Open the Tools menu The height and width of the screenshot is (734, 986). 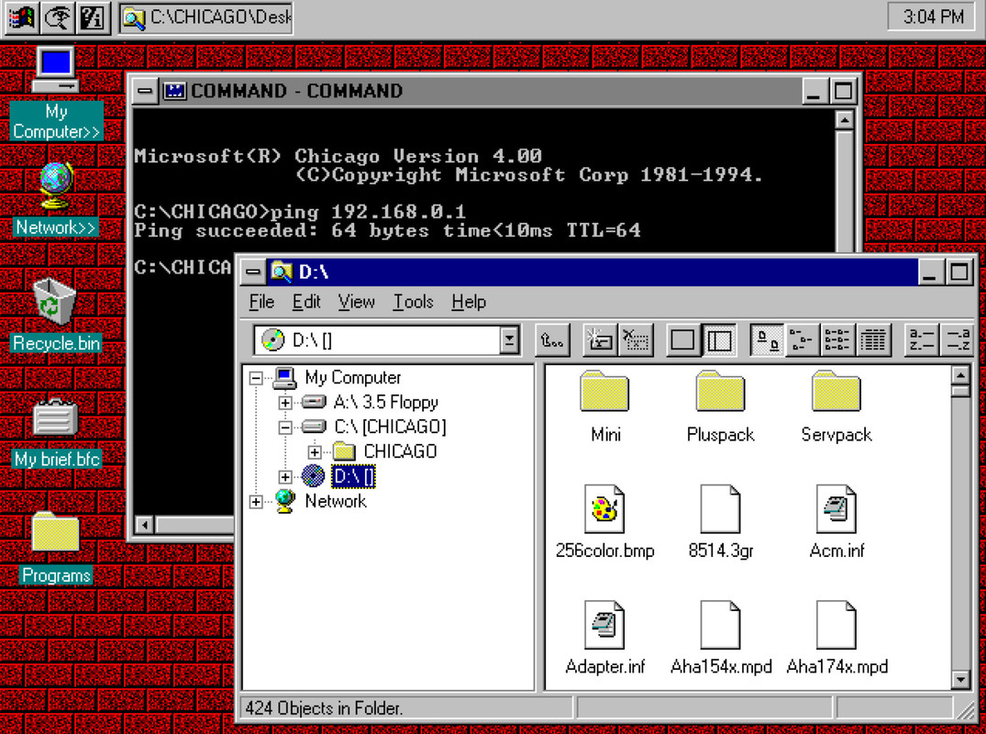tap(413, 302)
